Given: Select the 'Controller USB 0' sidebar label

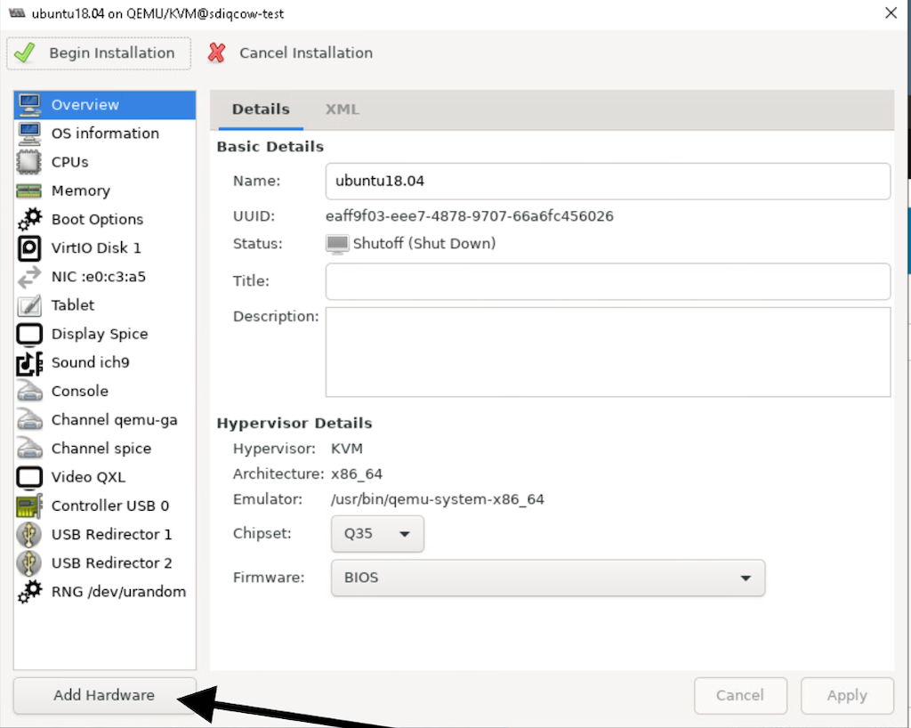Looking at the screenshot, I should 109,506.
